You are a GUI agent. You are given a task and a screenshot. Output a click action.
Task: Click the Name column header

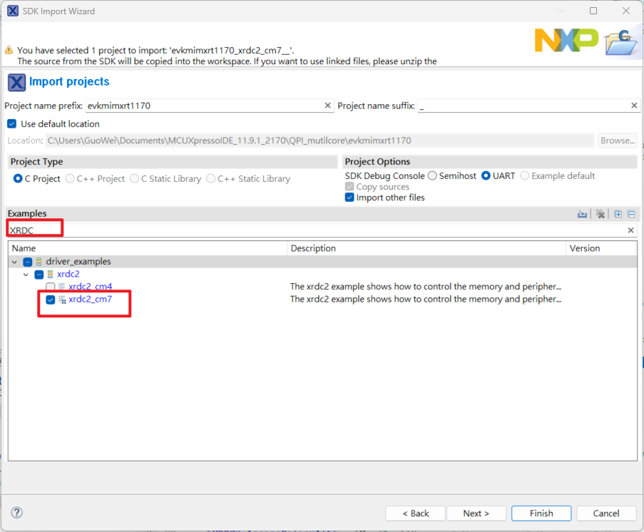(148, 248)
